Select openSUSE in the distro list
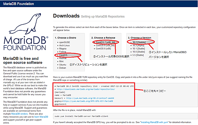This screenshot has width=198, height=125. pyautogui.click(x=65, y=42)
